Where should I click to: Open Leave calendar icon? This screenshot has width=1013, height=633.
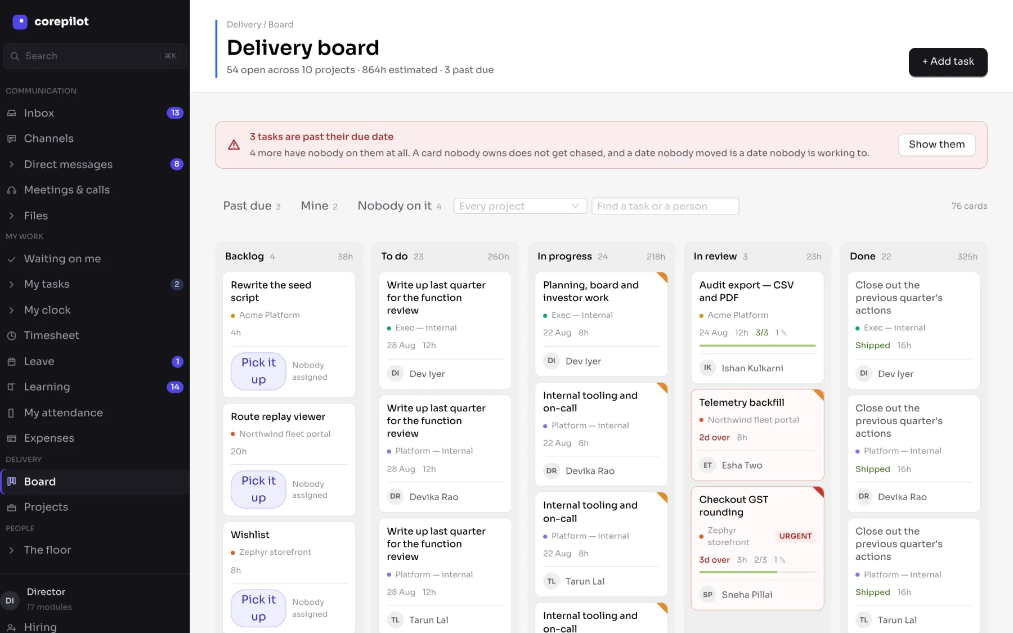coord(11,361)
